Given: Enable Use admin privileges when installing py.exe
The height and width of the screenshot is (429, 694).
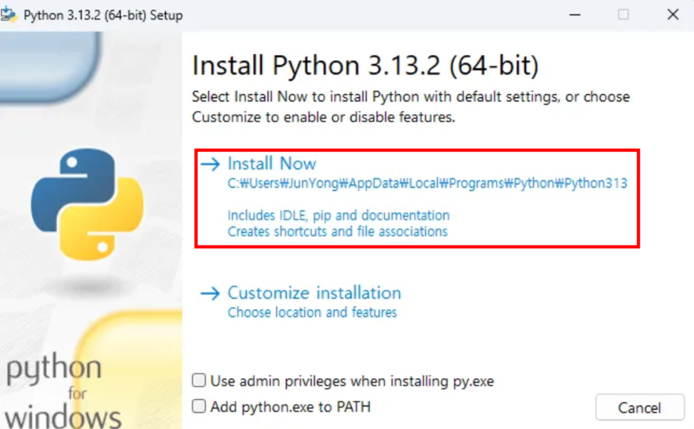Looking at the screenshot, I should coord(199,380).
